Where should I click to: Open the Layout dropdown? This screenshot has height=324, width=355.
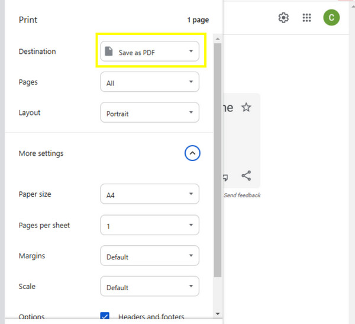[x=150, y=113]
